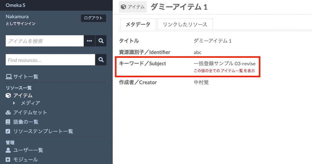
Task: Select the title value ダミーアイテム 1 in metadata
Action: point(213,41)
